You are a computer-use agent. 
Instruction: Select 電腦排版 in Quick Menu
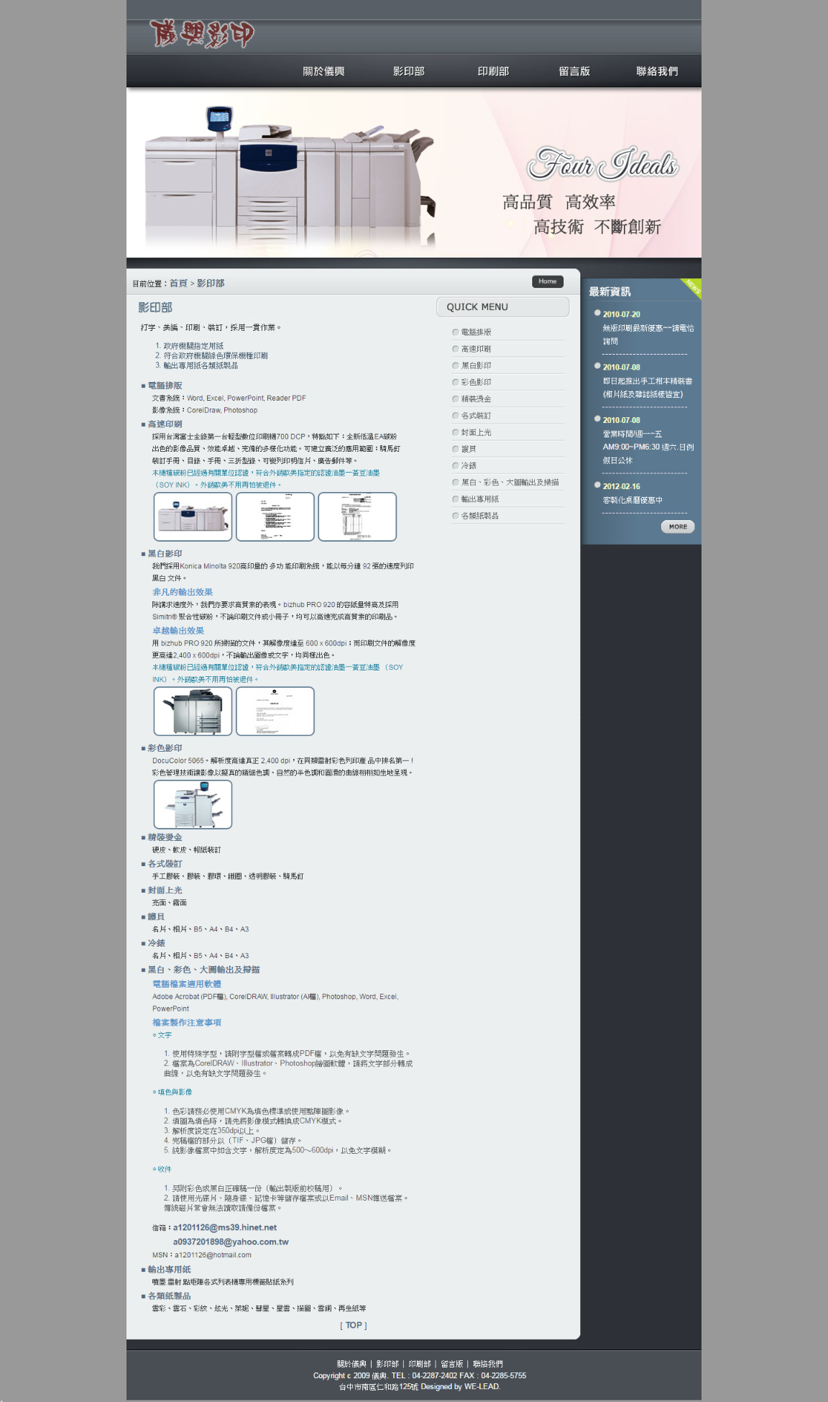[476, 332]
